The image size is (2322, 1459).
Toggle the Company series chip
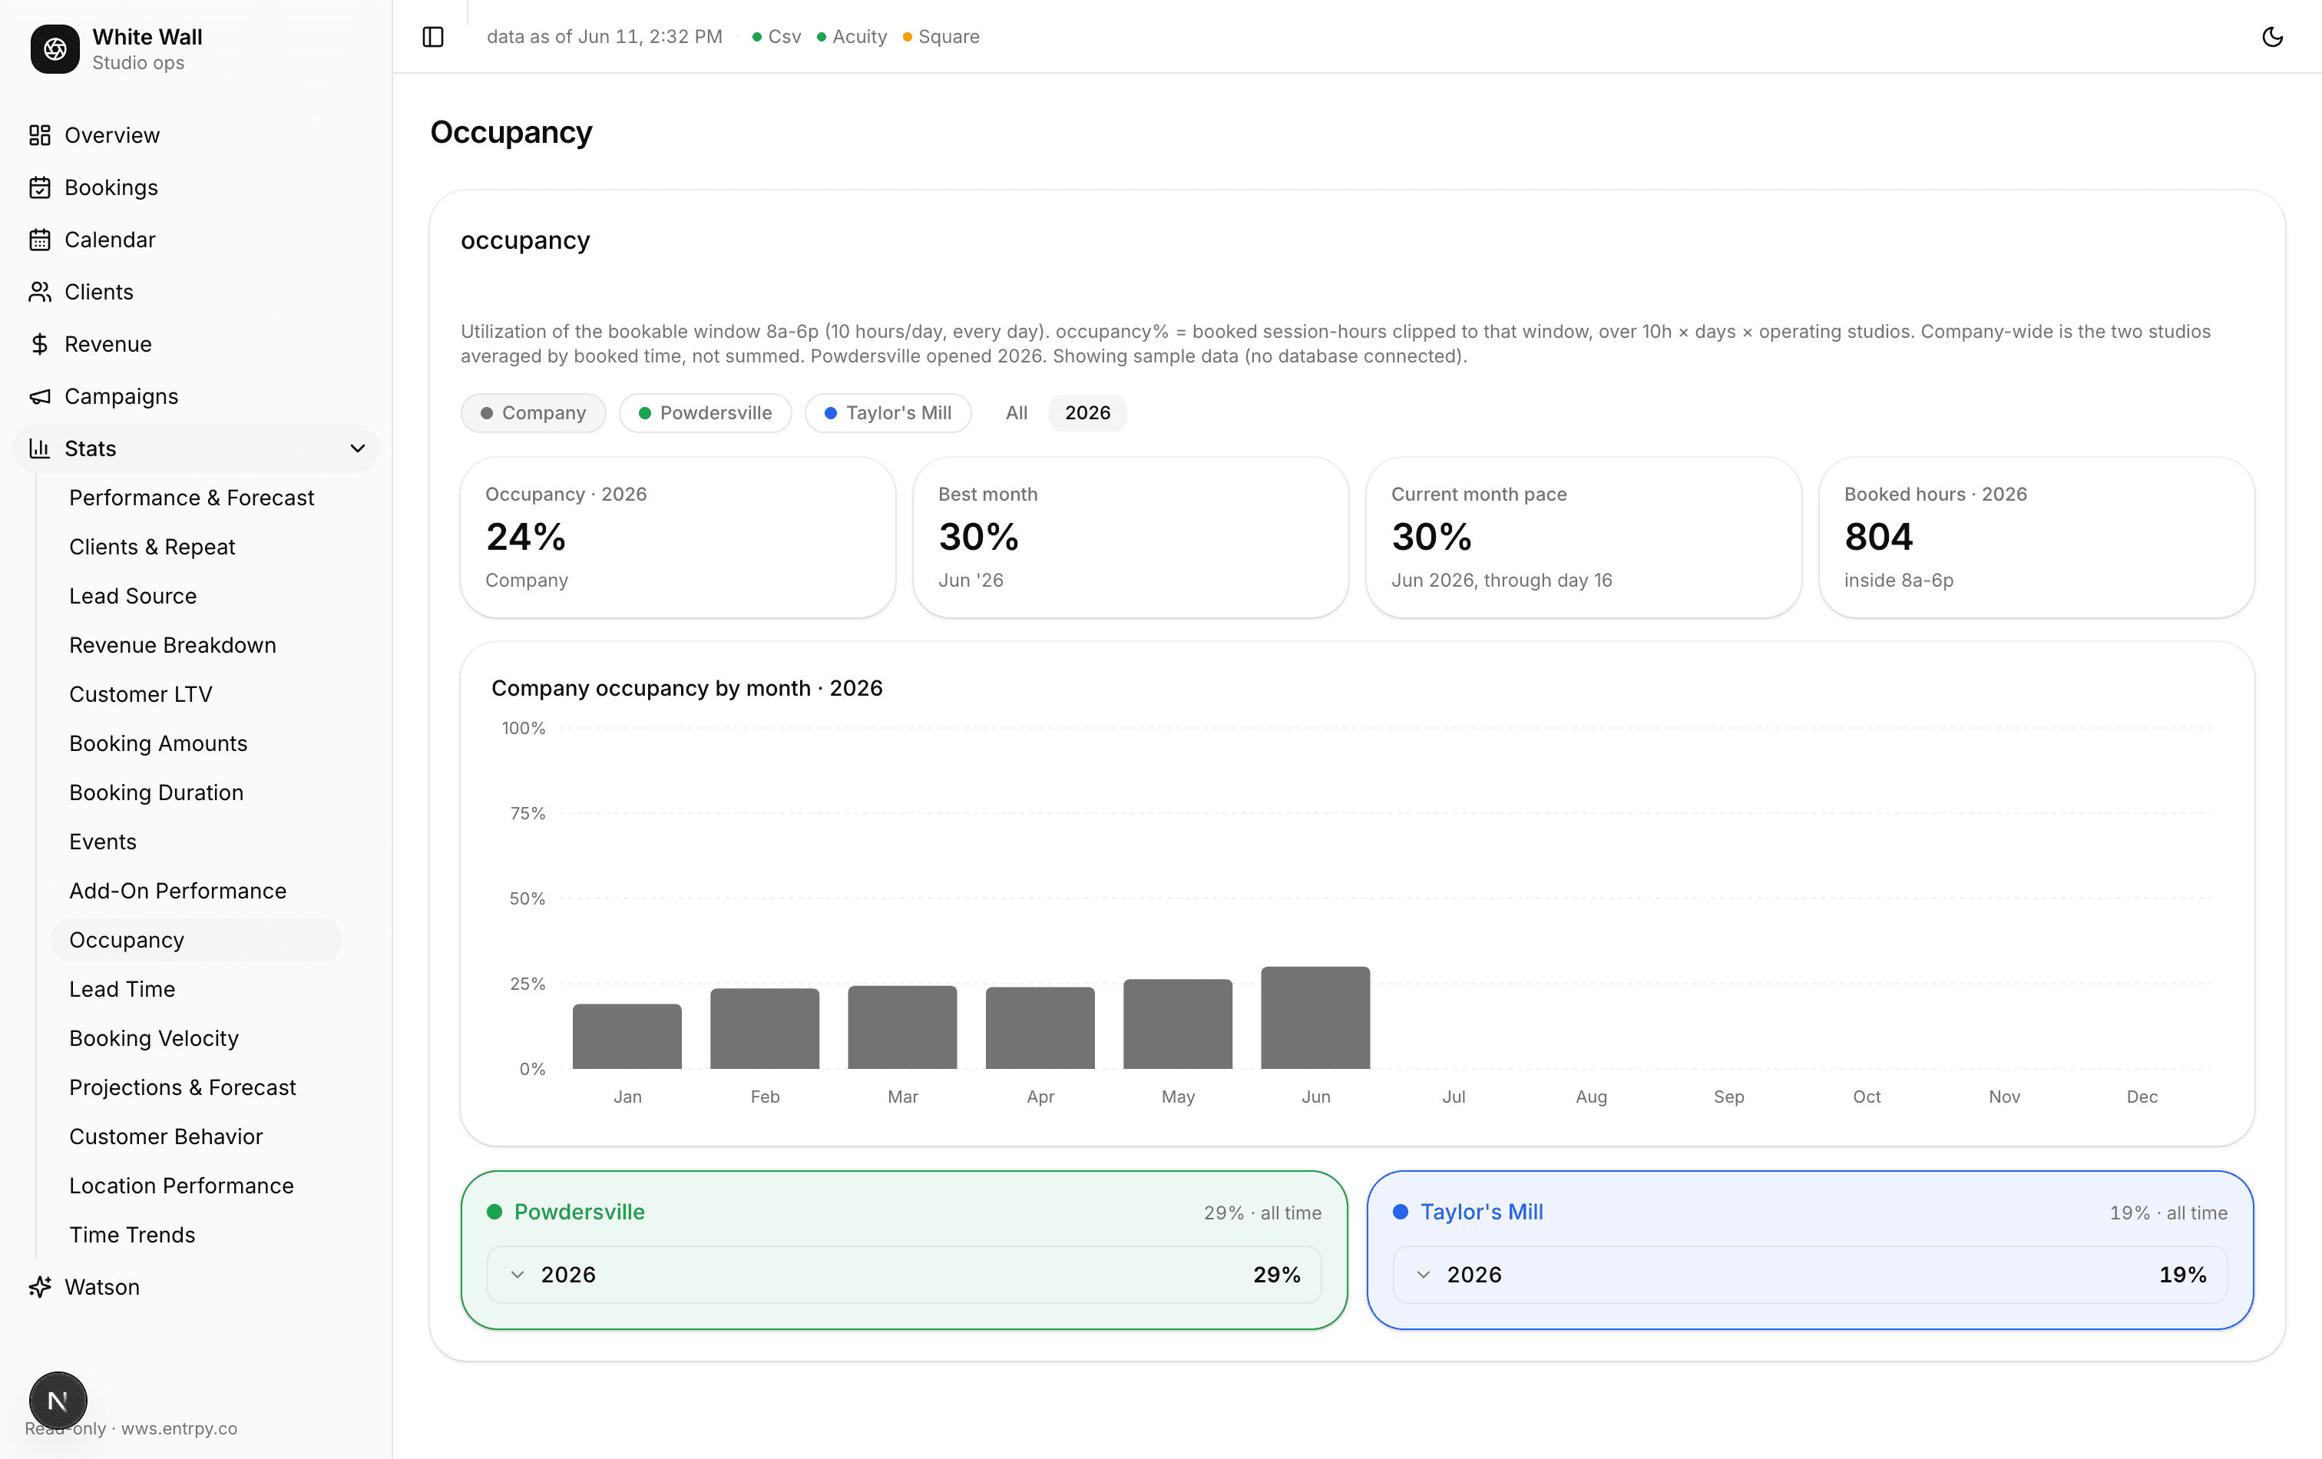(x=533, y=412)
